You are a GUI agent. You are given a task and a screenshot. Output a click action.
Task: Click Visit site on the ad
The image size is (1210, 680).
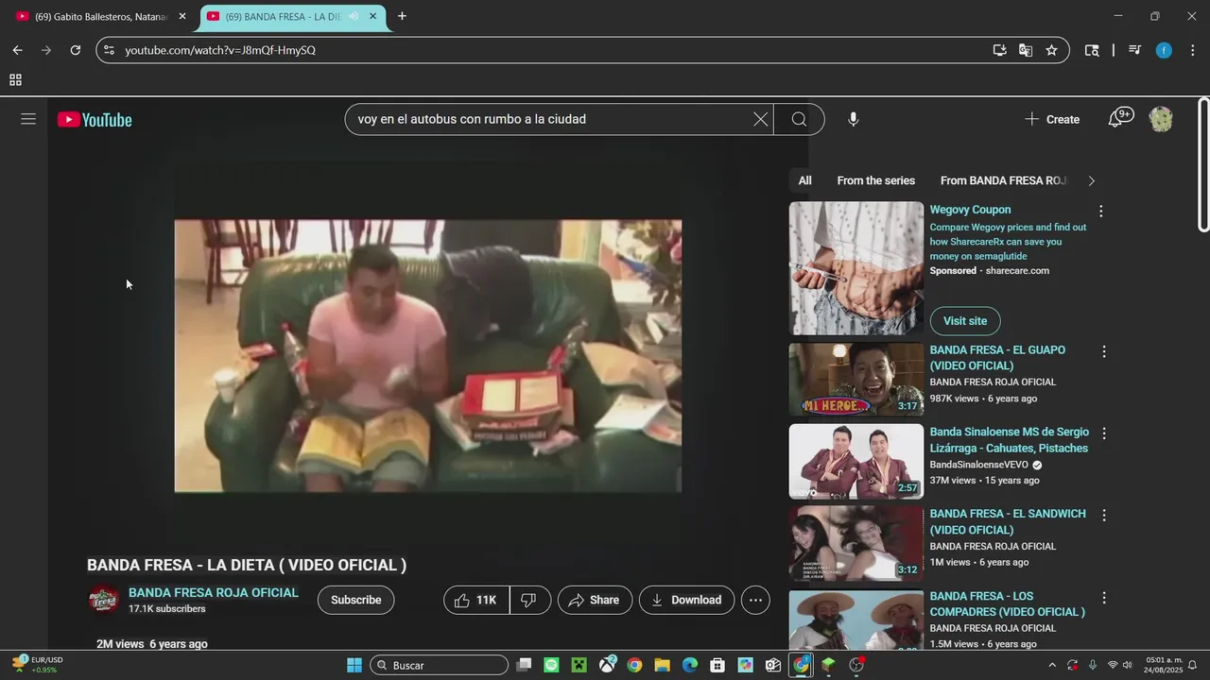click(965, 321)
